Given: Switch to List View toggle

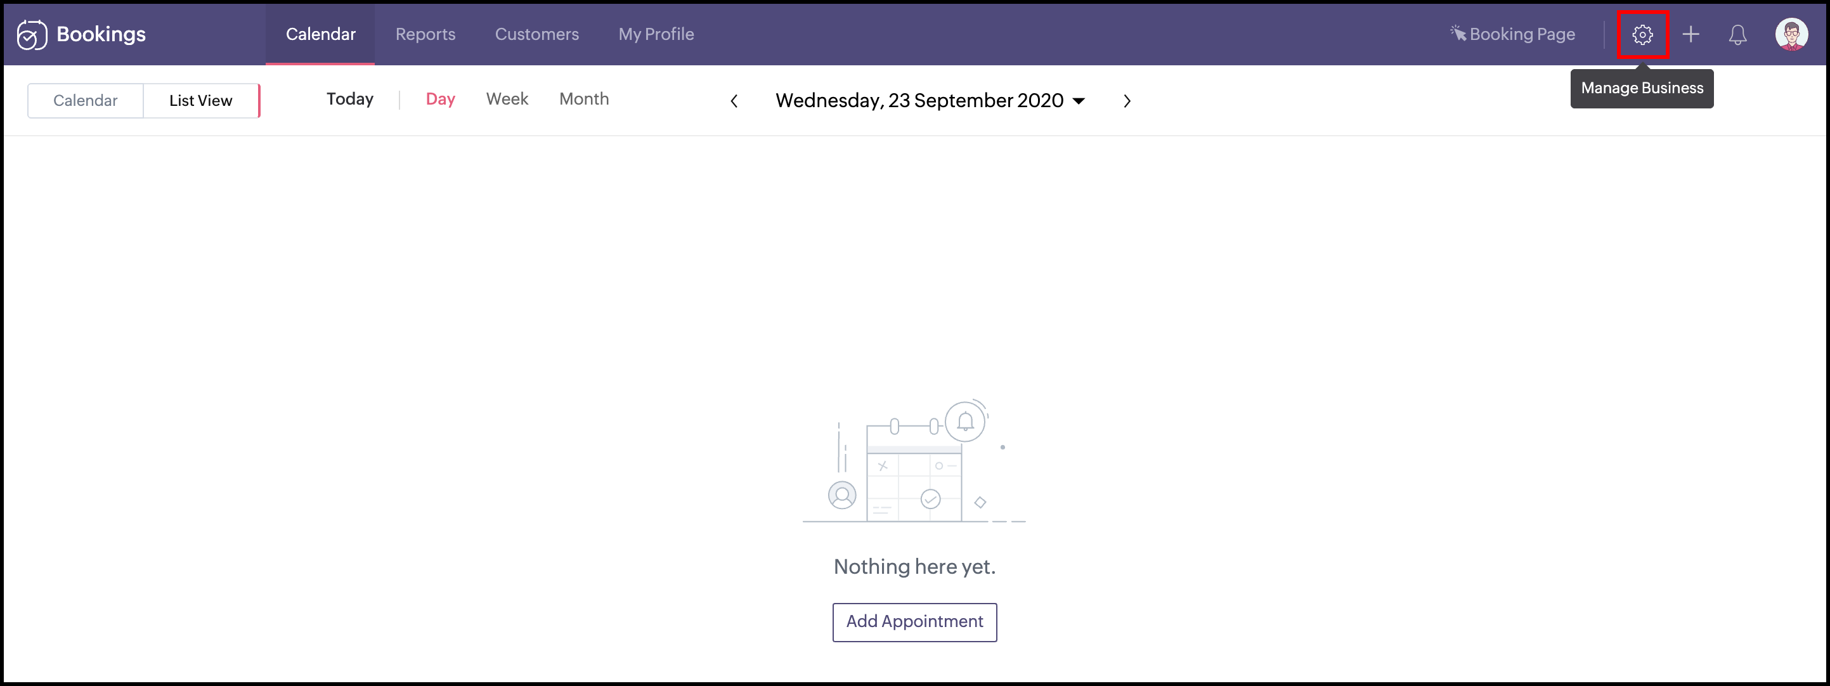Looking at the screenshot, I should (200, 101).
